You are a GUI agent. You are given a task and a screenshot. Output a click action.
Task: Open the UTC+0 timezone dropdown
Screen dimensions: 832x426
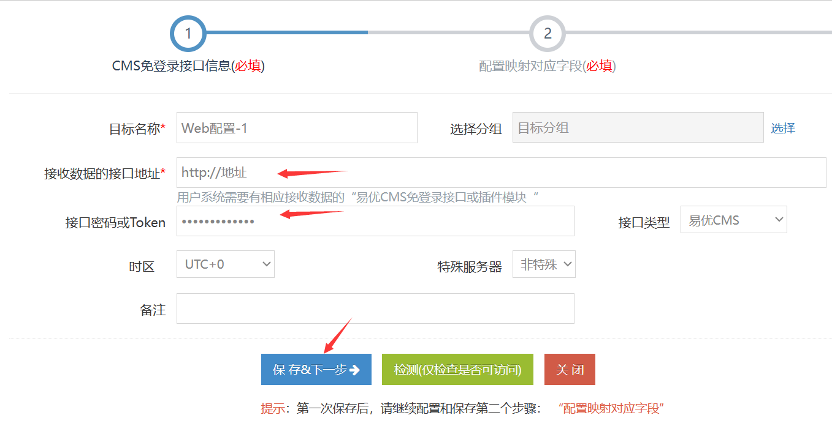226,264
